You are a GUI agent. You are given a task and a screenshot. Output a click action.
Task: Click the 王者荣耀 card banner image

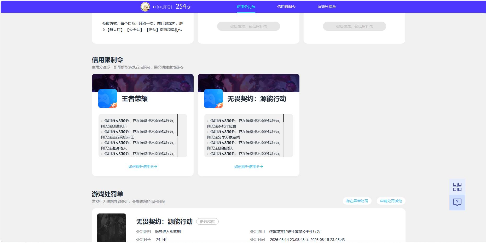(143, 83)
